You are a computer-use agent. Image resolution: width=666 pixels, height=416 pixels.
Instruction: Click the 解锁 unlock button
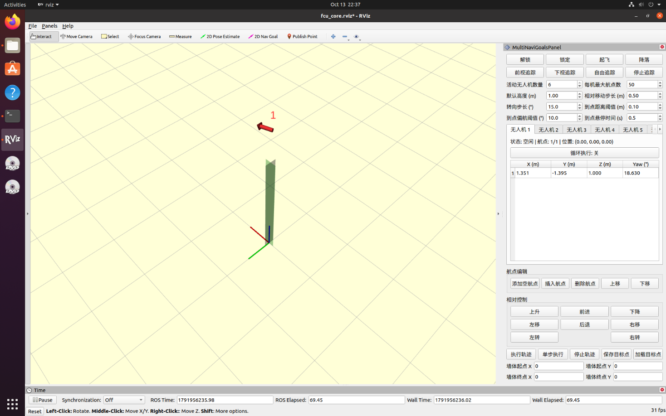pos(525,60)
